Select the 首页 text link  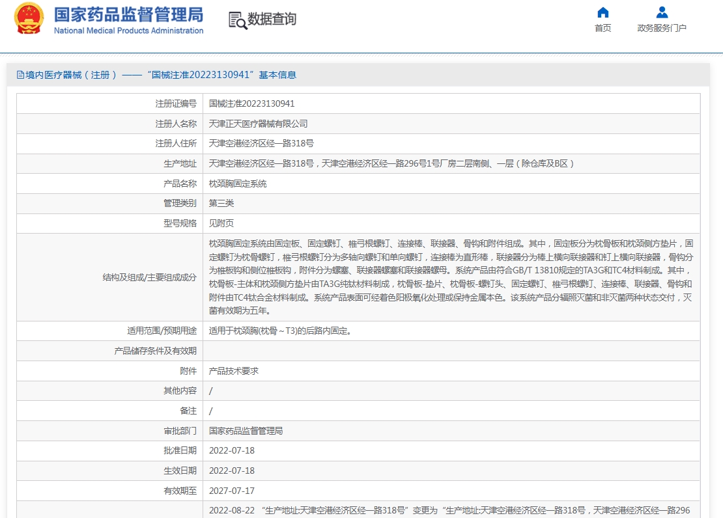(x=602, y=28)
